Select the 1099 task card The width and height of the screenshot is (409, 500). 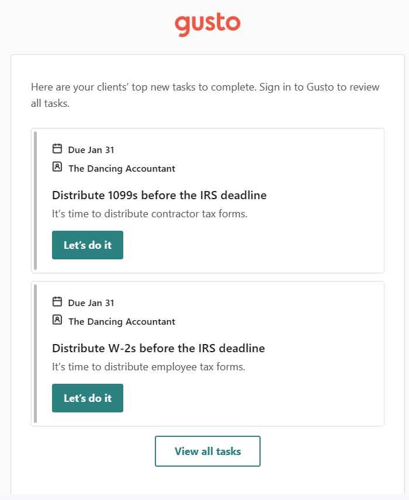(x=207, y=200)
